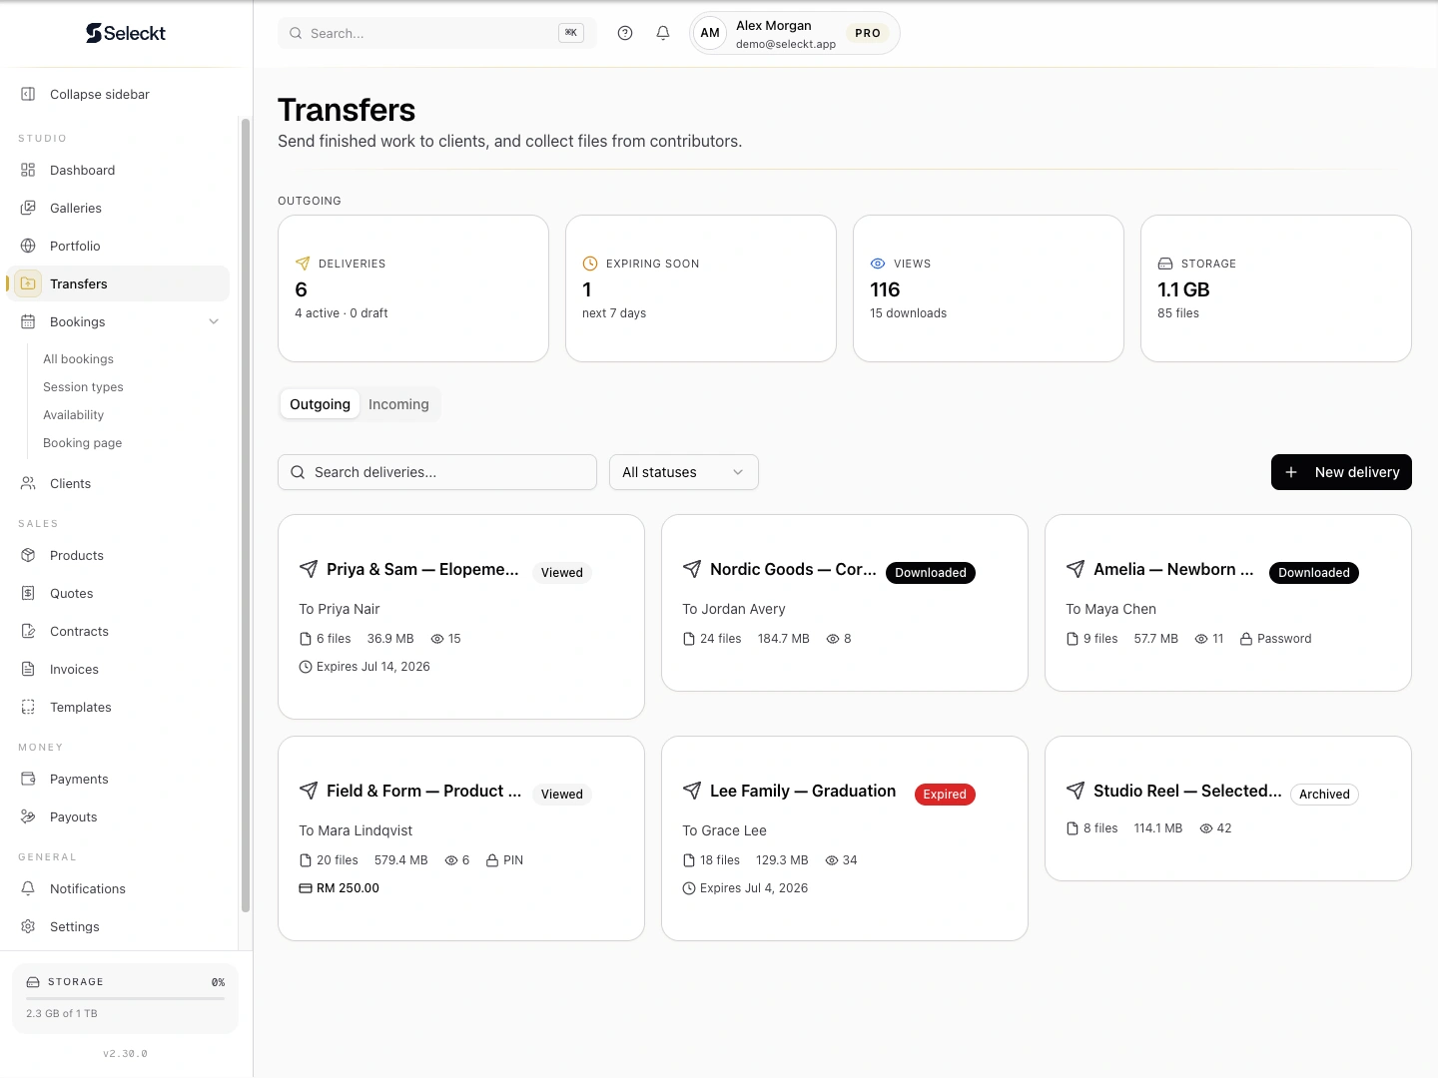Click the Settings gear icon

(x=28, y=926)
